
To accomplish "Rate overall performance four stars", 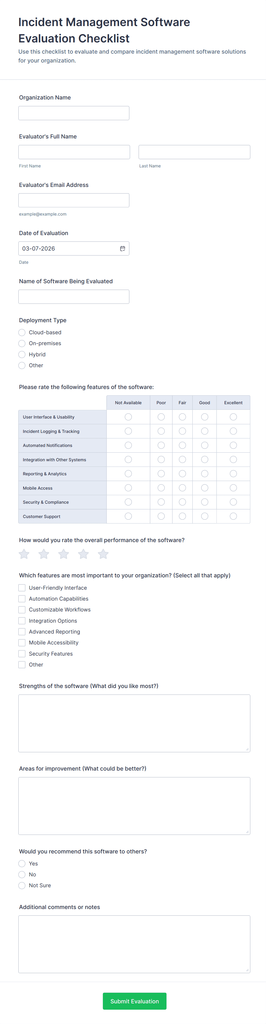I will pos(83,554).
